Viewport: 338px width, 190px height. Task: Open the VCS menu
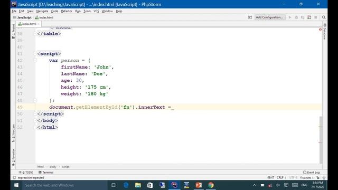click(x=96, y=11)
